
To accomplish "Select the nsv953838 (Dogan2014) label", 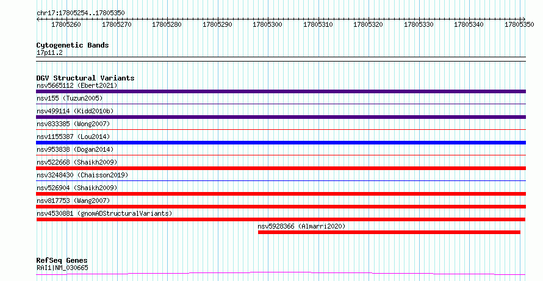I will click(75, 149).
